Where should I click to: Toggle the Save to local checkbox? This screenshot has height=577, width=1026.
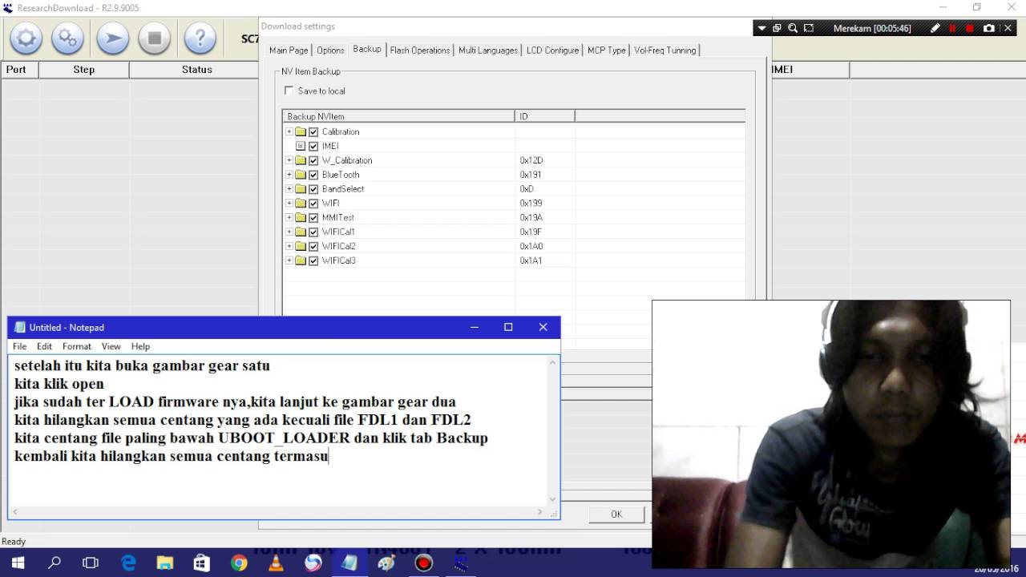click(x=289, y=91)
